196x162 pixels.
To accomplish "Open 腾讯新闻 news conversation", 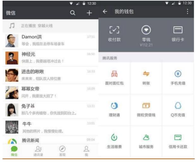I will (x=51, y=140).
